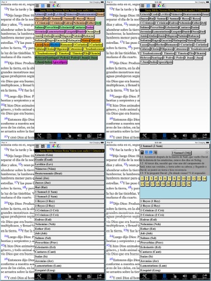Select yellow chapter 24 button of 2 Samuel
The width and height of the screenshot is (211, 281).
point(189,184)
